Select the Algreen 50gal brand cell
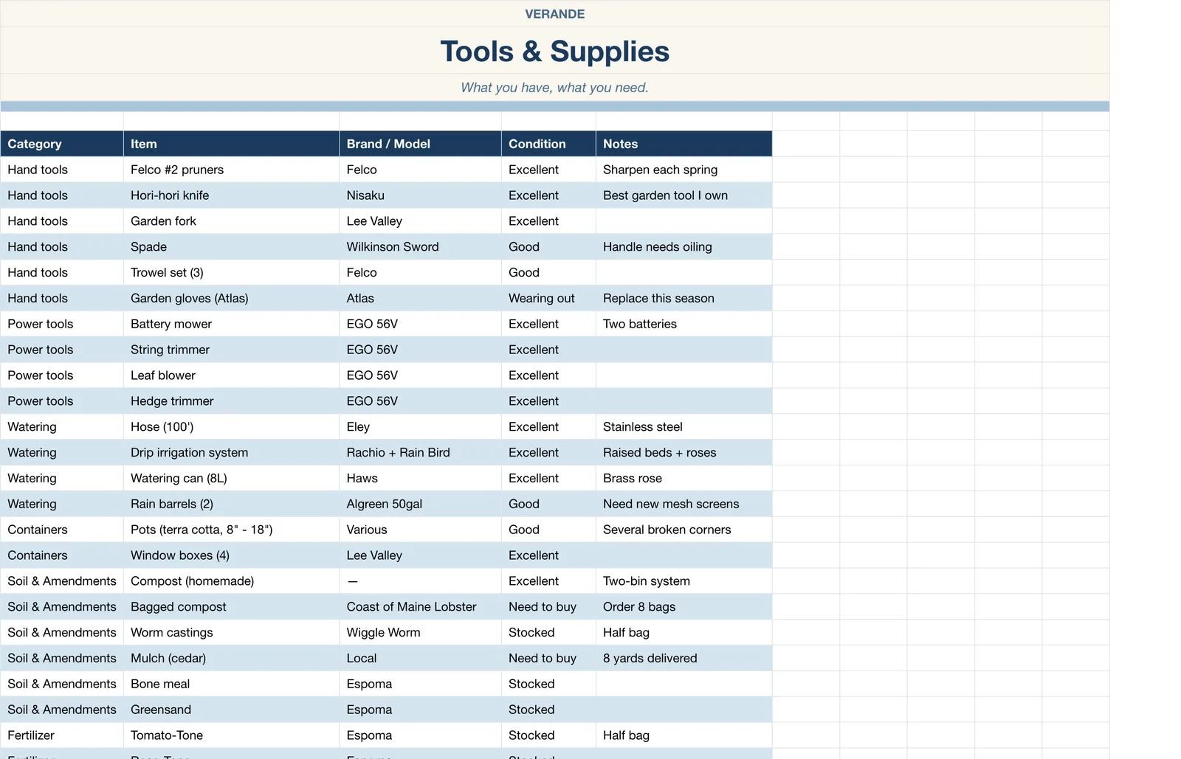 point(420,505)
